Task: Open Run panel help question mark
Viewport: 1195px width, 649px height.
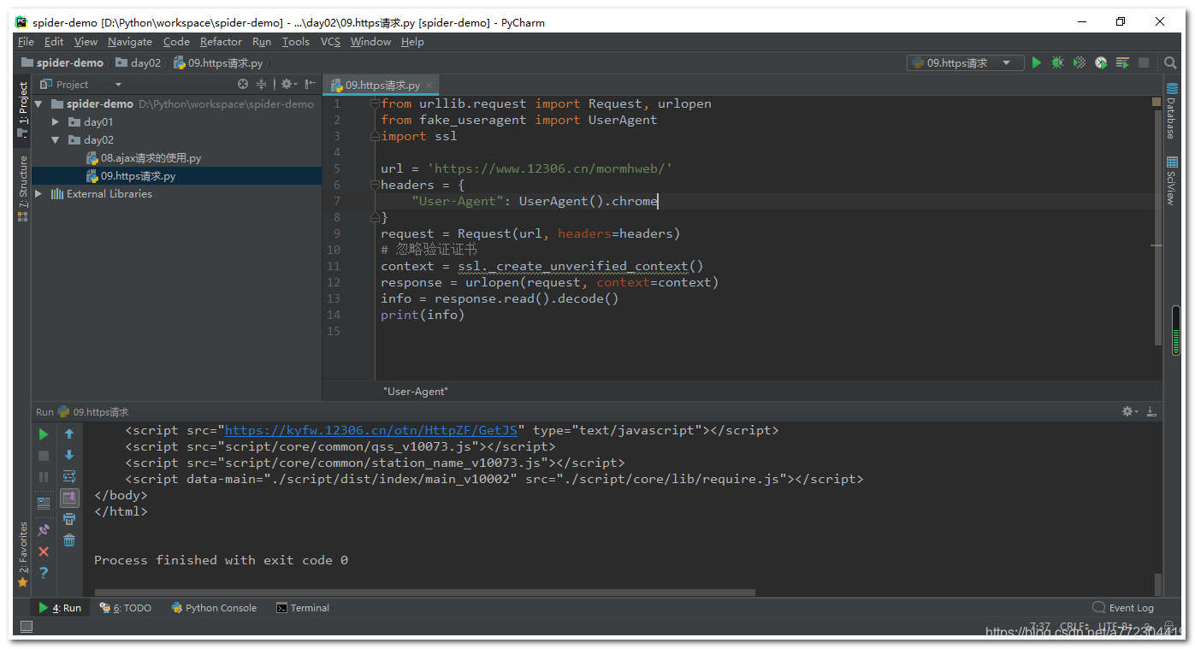Action: 44,573
